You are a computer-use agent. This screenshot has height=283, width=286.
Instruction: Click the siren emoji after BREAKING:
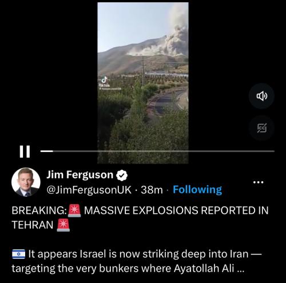pyautogui.click(x=74, y=210)
